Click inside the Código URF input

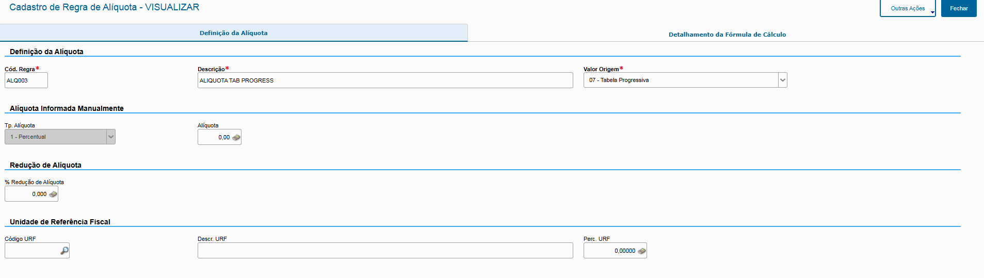[32, 251]
